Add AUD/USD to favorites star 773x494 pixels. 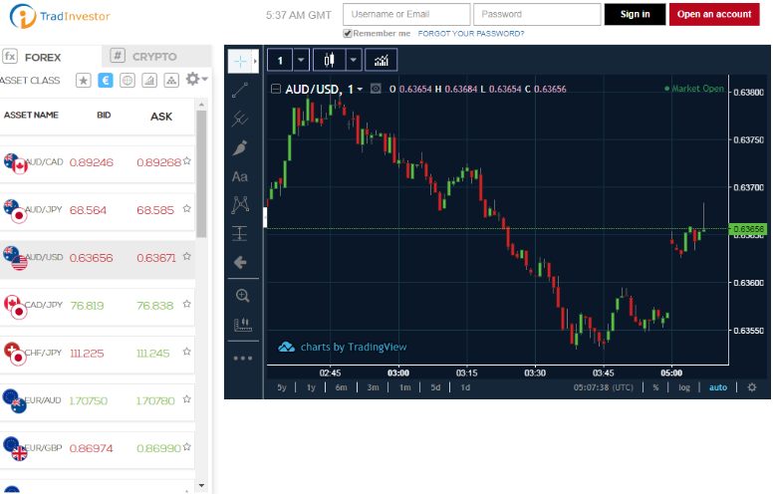point(187,256)
